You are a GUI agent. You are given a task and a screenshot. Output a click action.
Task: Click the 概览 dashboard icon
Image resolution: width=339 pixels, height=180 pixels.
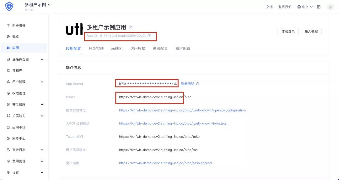click(8, 36)
